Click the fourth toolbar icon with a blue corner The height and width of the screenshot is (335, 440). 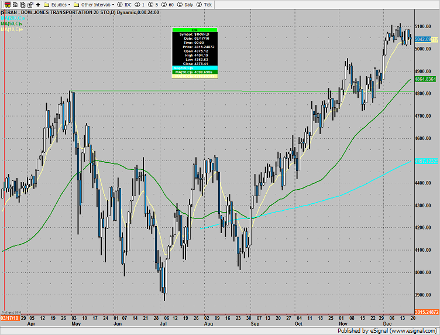click(30, 5)
